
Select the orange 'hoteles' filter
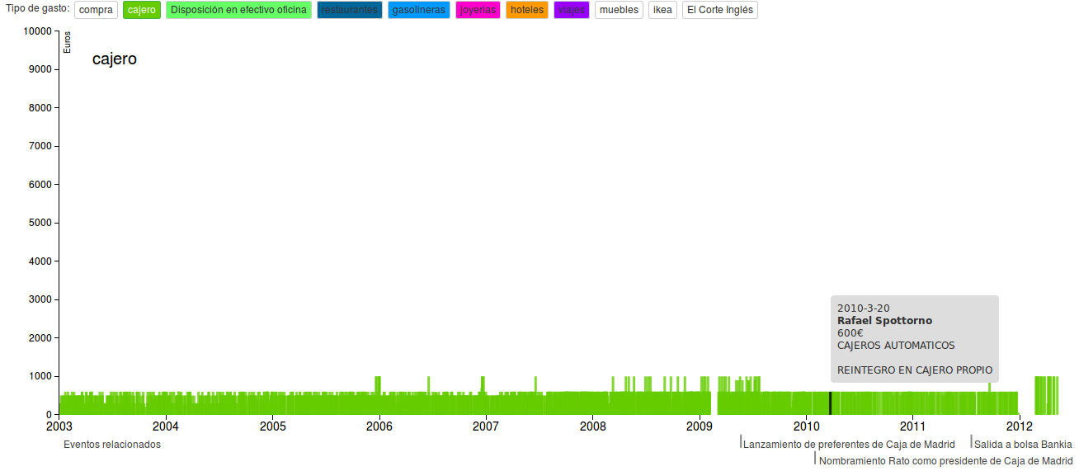[526, 10]
